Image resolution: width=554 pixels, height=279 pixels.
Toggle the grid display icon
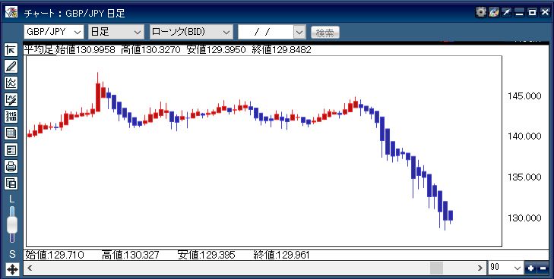11,133
